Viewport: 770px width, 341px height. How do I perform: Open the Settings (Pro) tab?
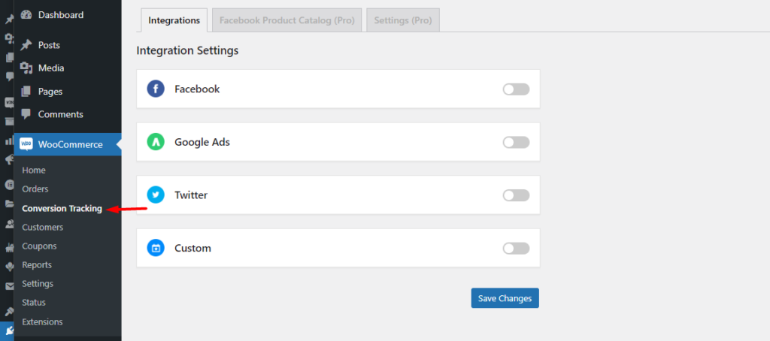[403, 20]
